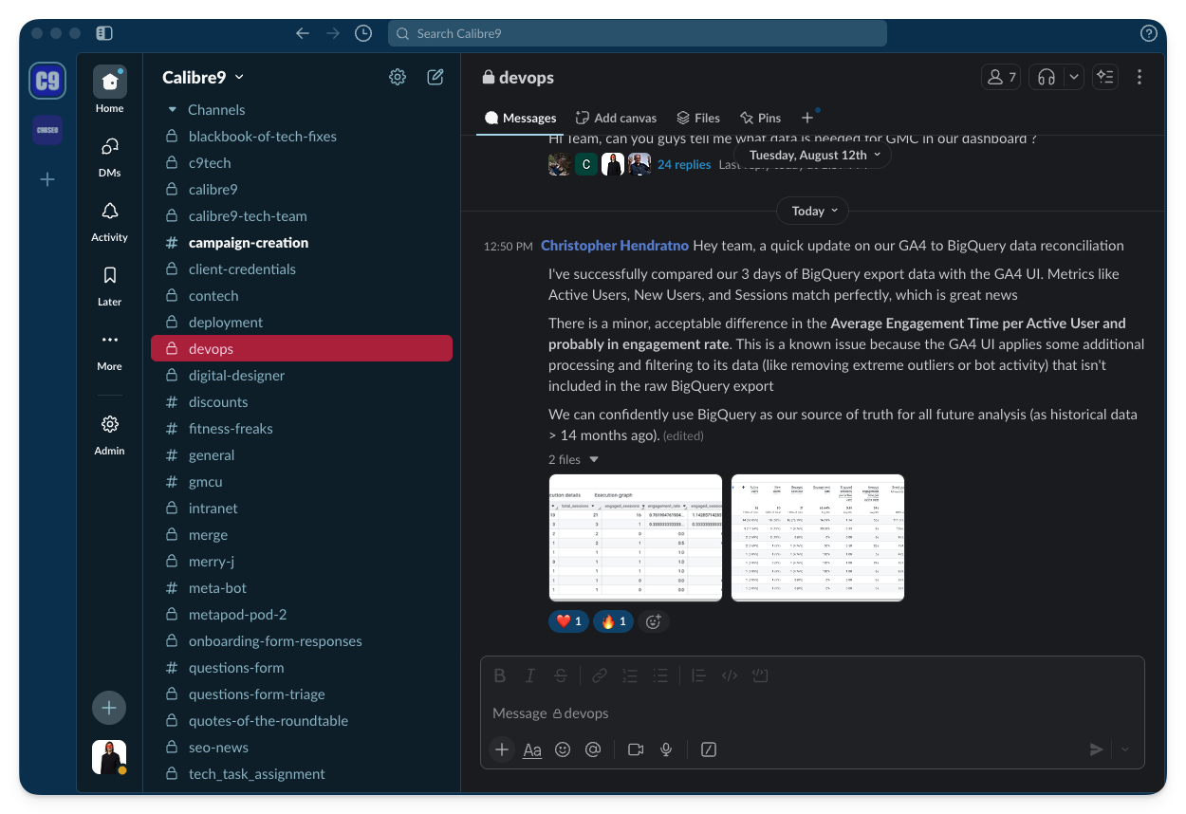Open the 24 replies thread
Viewport: 1186px width, 814px height.
[684, 164]
